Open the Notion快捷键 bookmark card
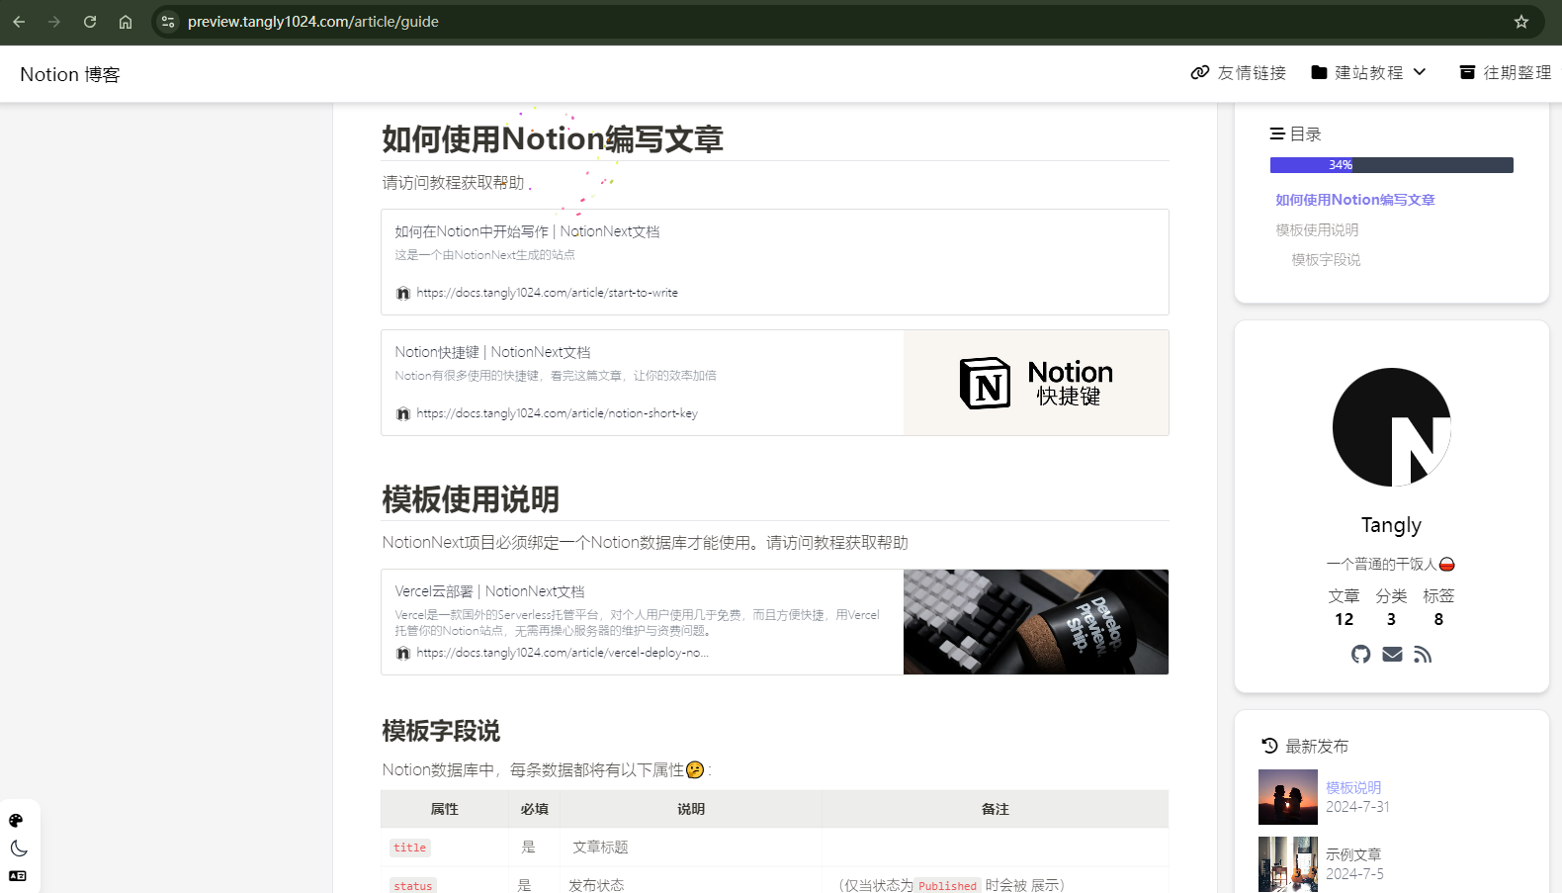The height and width of the screenshot is (893, 1562). pos(775,383)
